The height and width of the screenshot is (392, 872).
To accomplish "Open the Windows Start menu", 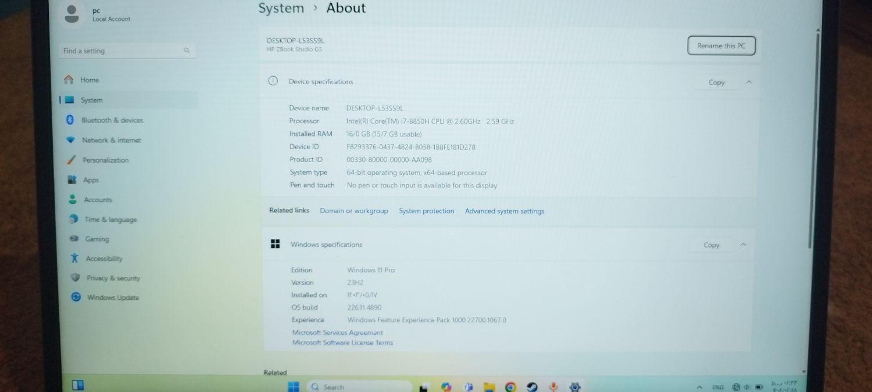I will (293, 387).
